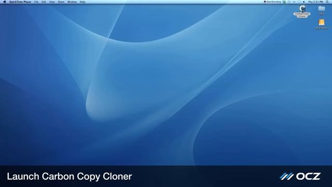This screenshot has height=187, width=332.
Task: Open the Apple menu
Action: [5, 2]
